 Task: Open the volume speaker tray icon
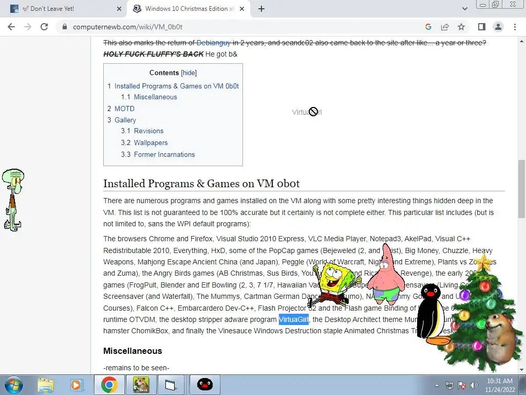click(474, 385)
